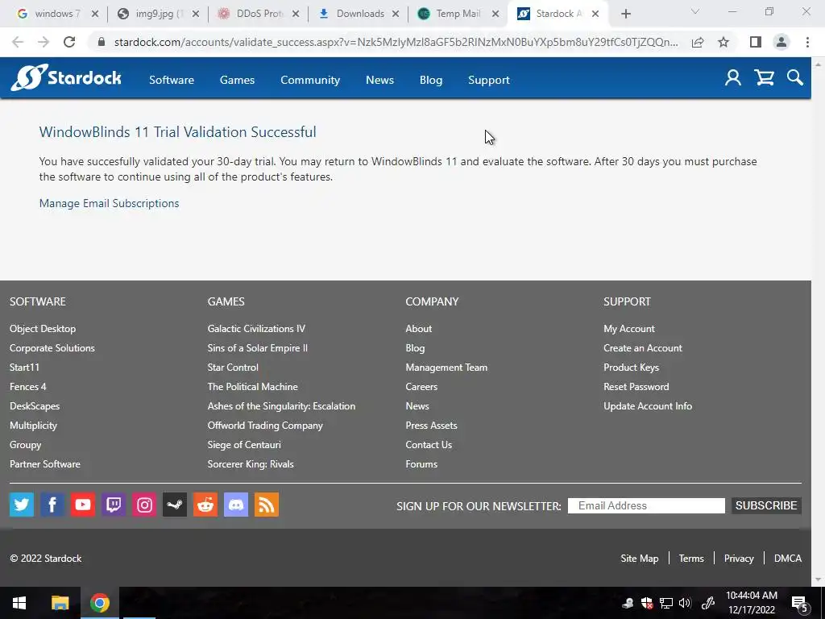
Task: Open the Games menu in Stardock header
Action: coord(238,80)
